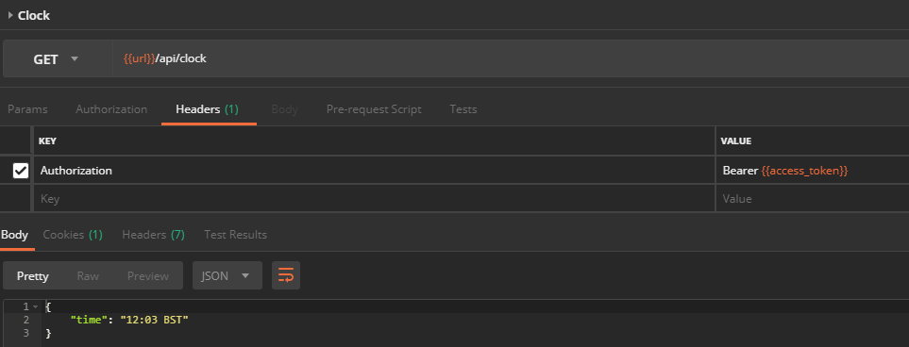The height and width of the screenshot is (347, 909).
Task: Toggle the line wrap icon
Action: 286,275
